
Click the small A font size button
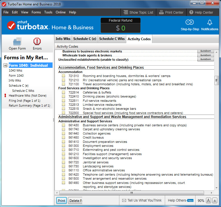pos(215,201)
